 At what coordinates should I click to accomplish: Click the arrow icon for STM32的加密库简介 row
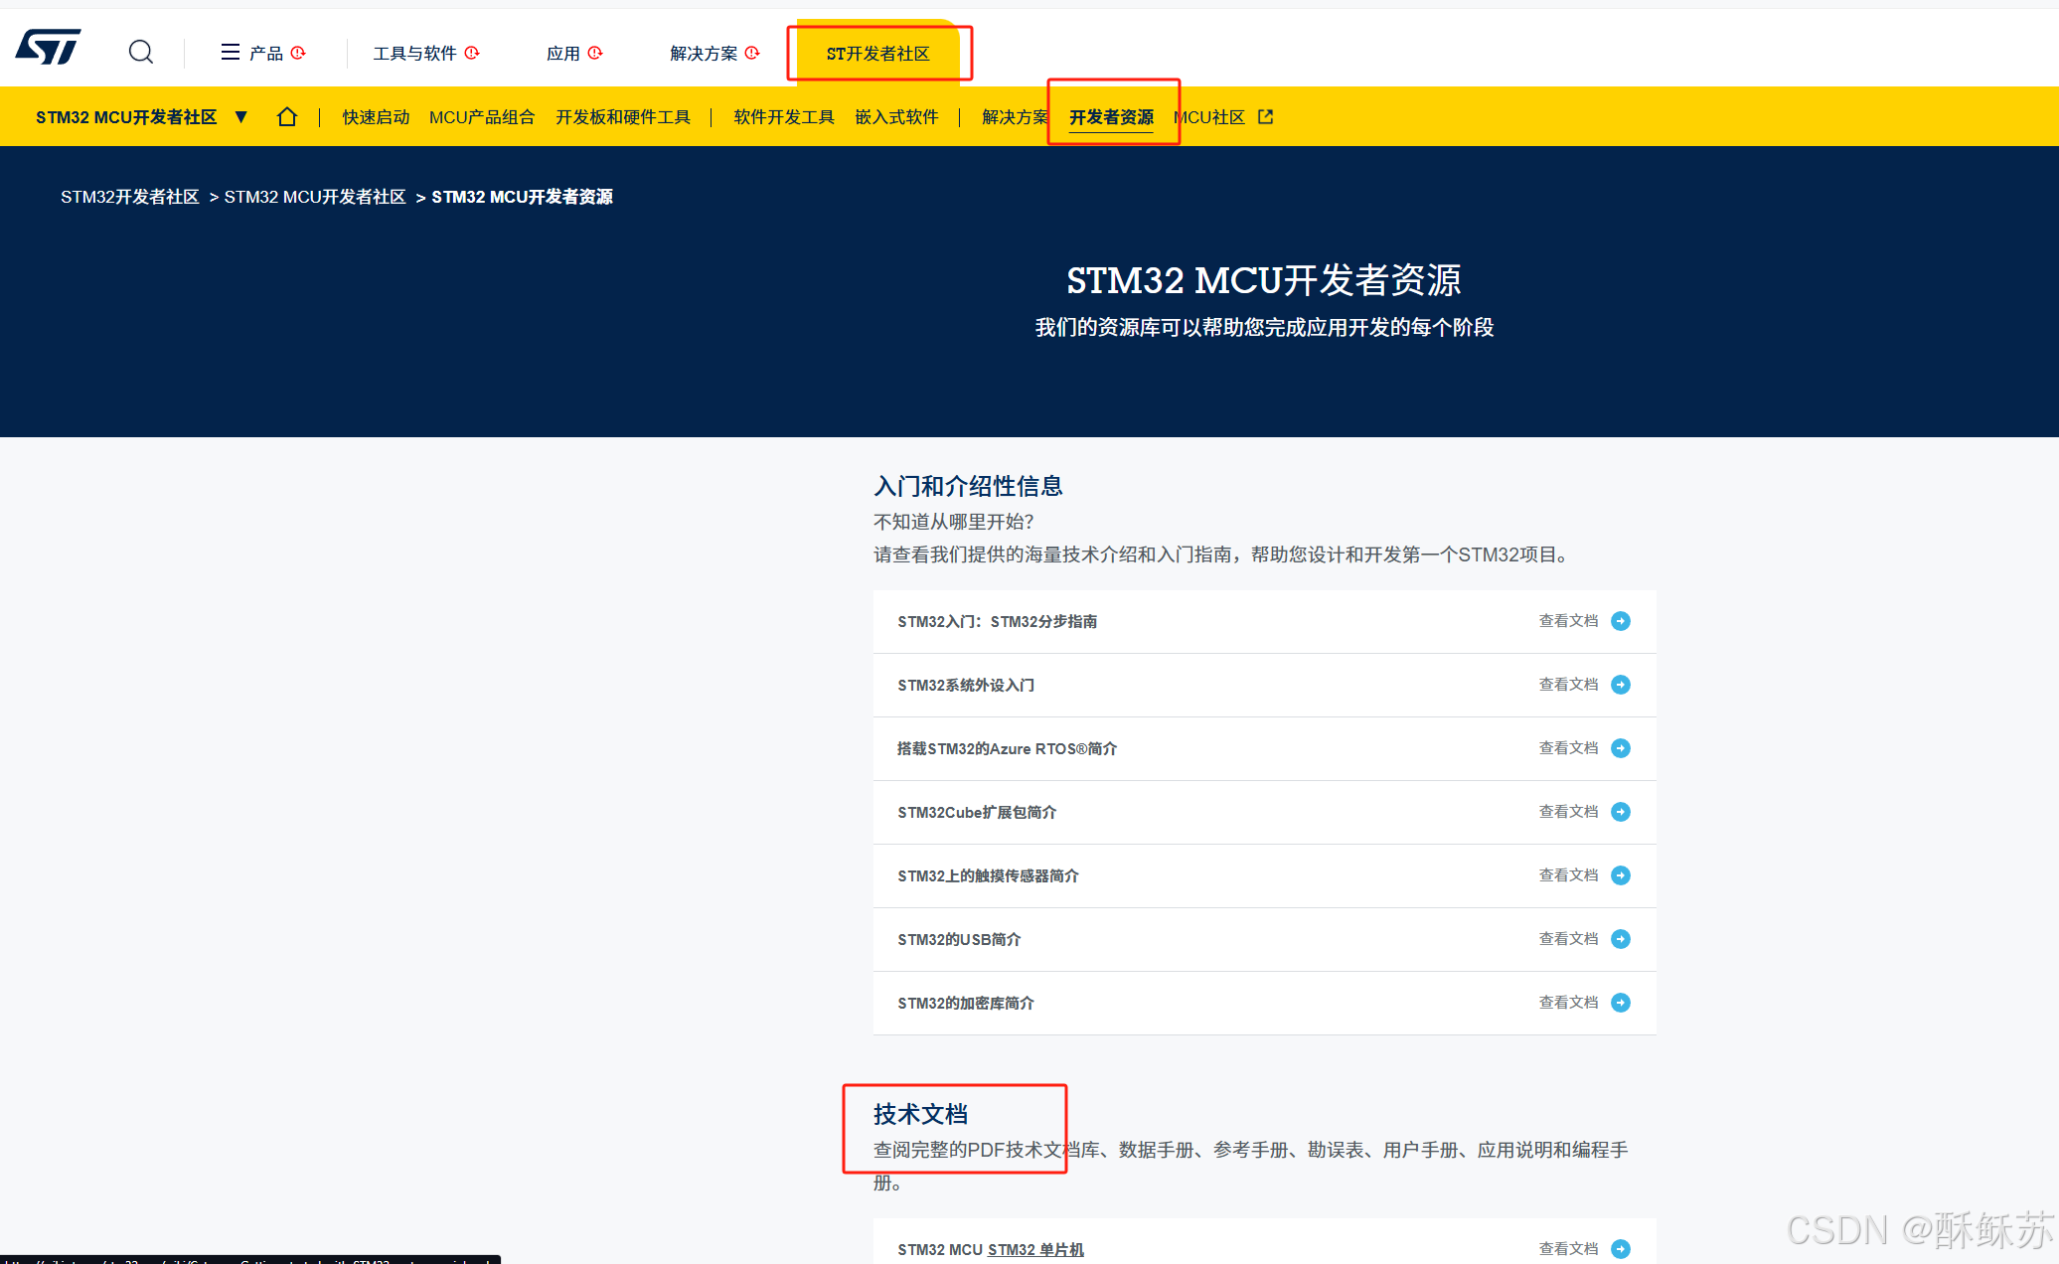[1621, 1003]
